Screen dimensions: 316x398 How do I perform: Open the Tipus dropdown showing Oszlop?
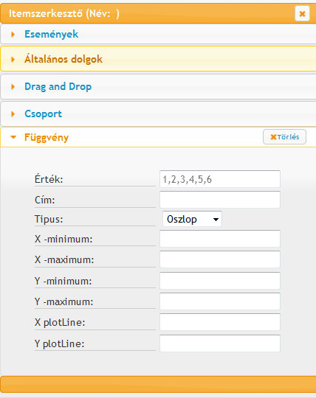pos(192,219)
